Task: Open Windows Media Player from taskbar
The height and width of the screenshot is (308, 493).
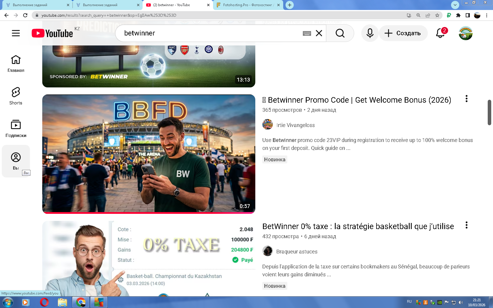Action: tap(26, 302)
